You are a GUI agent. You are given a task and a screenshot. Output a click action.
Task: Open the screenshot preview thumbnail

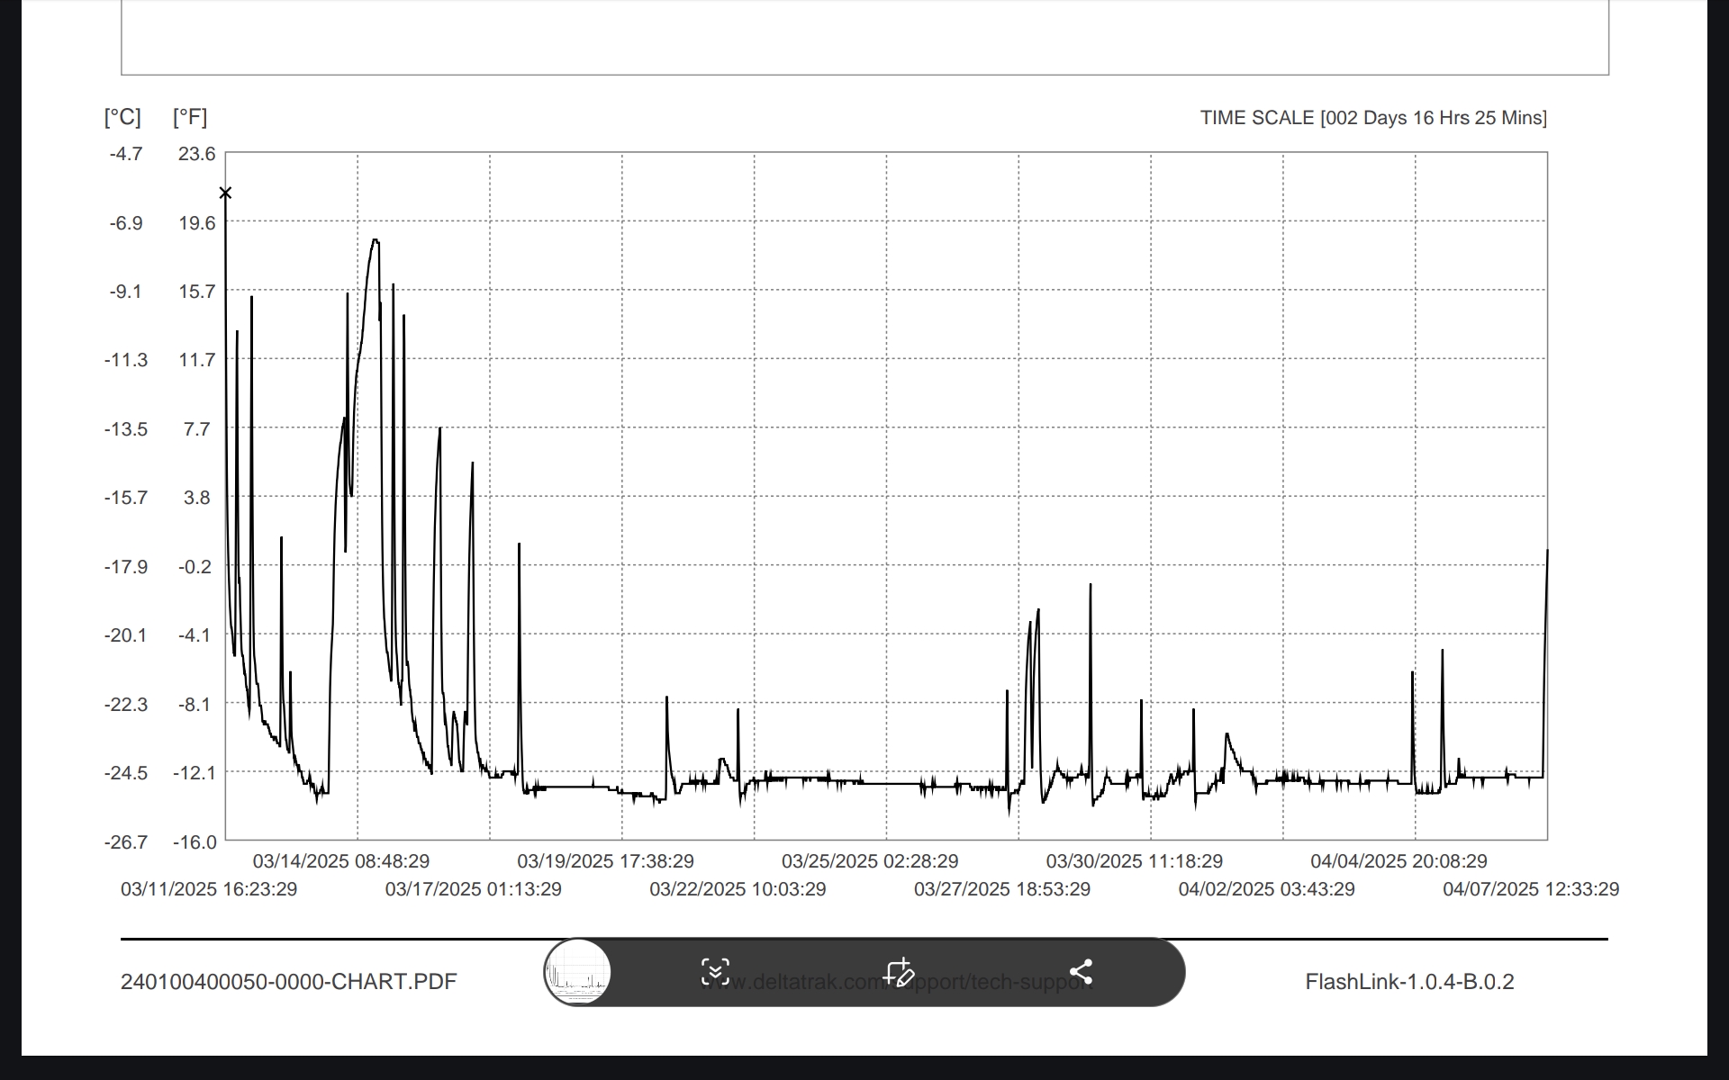coord(577,972)
